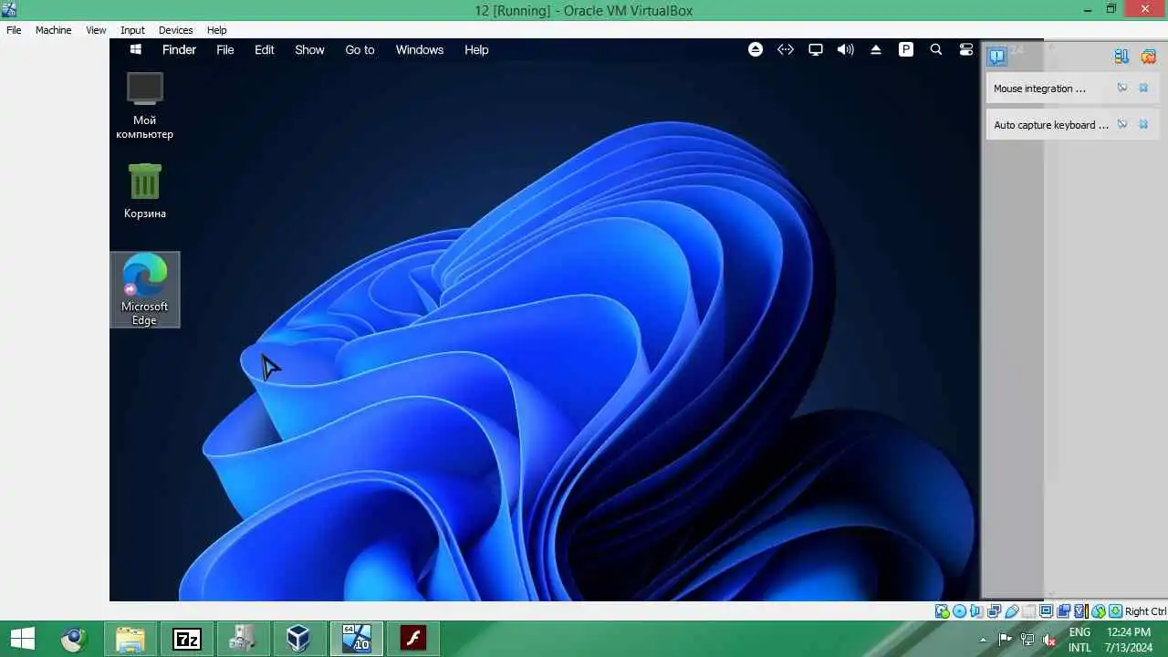The height and width of the screenshot is (657, 1168).
Task: Click the delete finished notifications icon
Action: (1148, 57)
